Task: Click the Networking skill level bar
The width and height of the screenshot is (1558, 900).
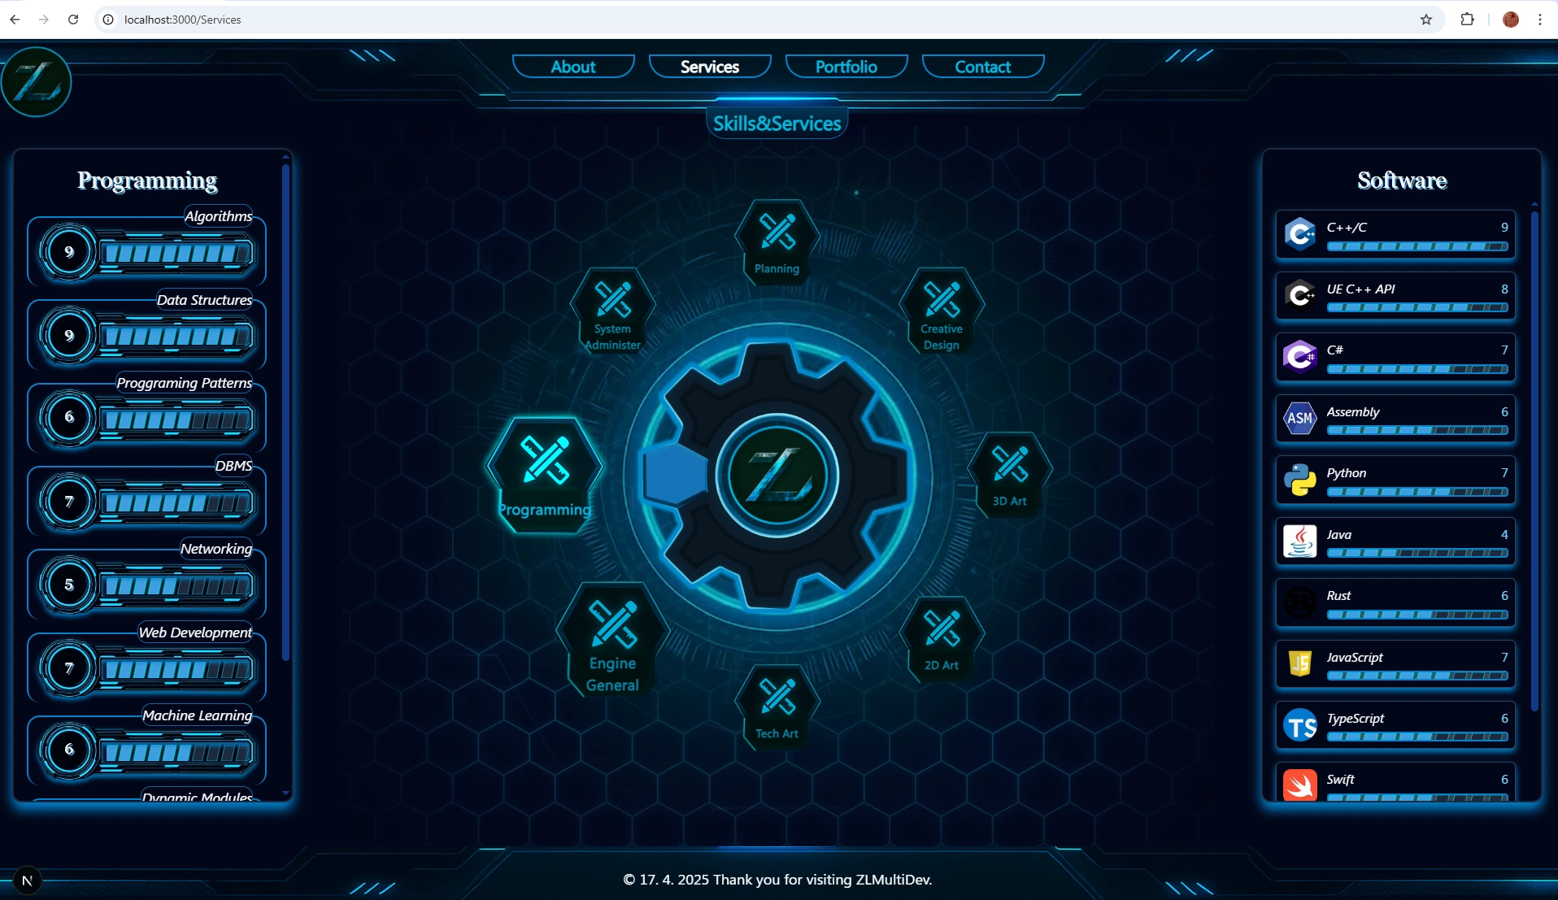Action: click(176, 586)
